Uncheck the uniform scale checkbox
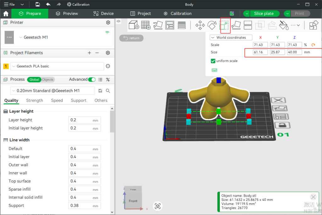 [x=213, y=61]
